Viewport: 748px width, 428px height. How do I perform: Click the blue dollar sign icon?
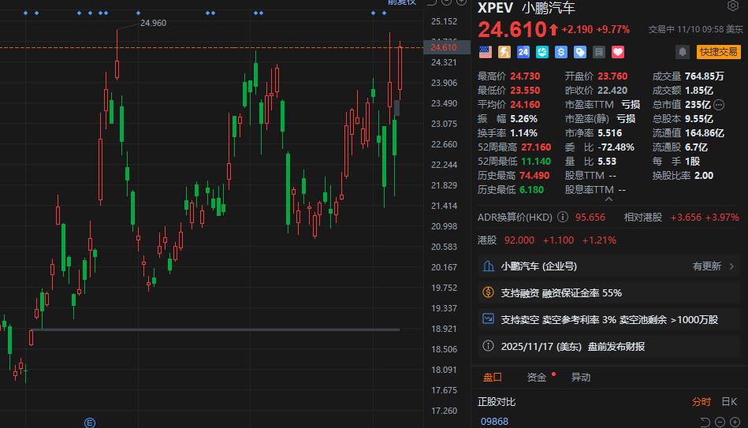561,52
